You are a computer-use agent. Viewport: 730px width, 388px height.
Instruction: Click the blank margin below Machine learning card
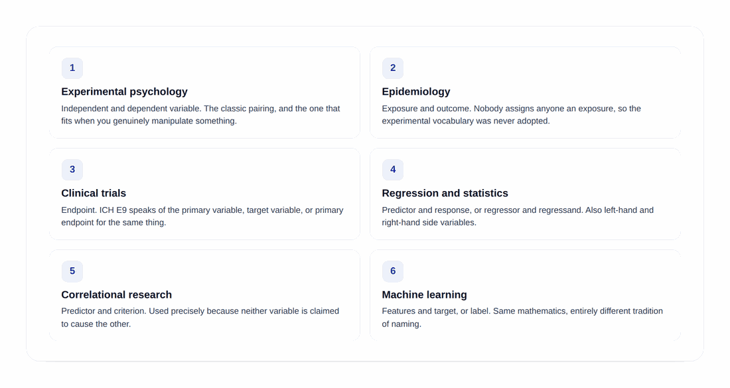525,351
